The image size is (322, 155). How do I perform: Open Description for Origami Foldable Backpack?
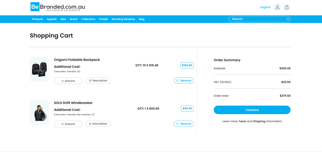coord(98,81)
